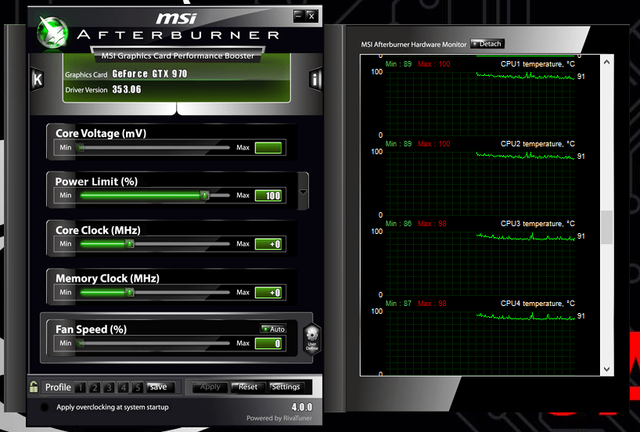The height and width of the screenshot is (432, 640).
Task: Enable Apply overclocking at system startup
Action: click(45, 407)
